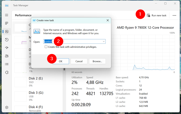
Task: Click the Sockets value 1
Action: [140, 82]
